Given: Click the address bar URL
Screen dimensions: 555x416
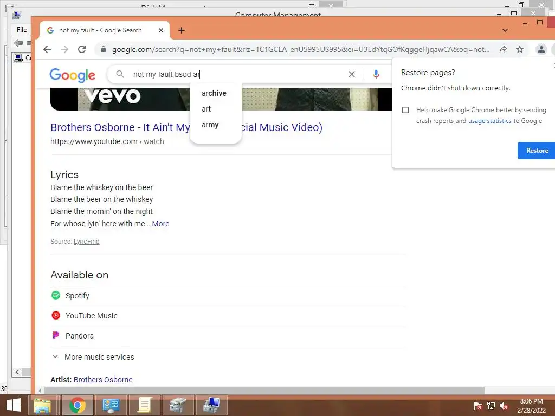Looking at the screenshot, I should pos(301,49).
